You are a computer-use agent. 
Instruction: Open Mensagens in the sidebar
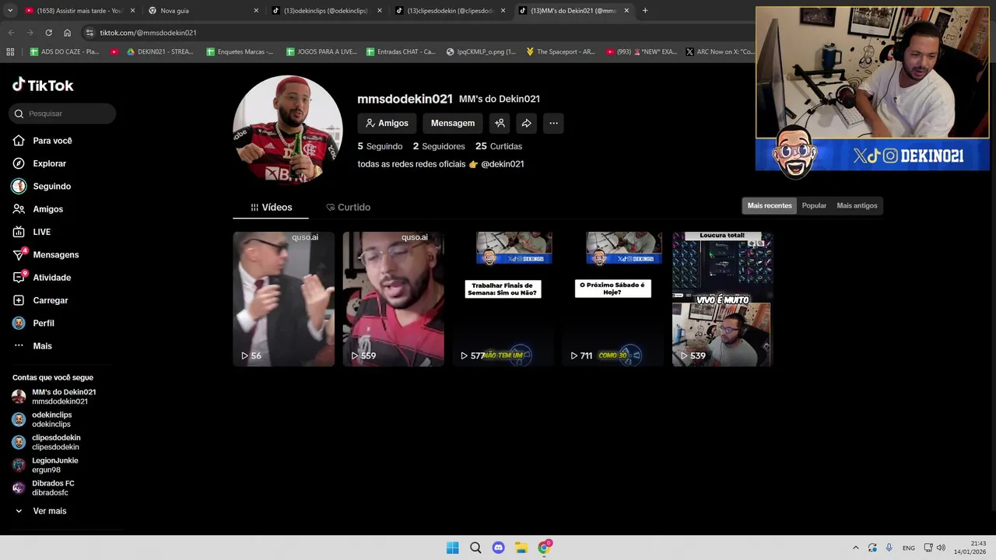55,255
